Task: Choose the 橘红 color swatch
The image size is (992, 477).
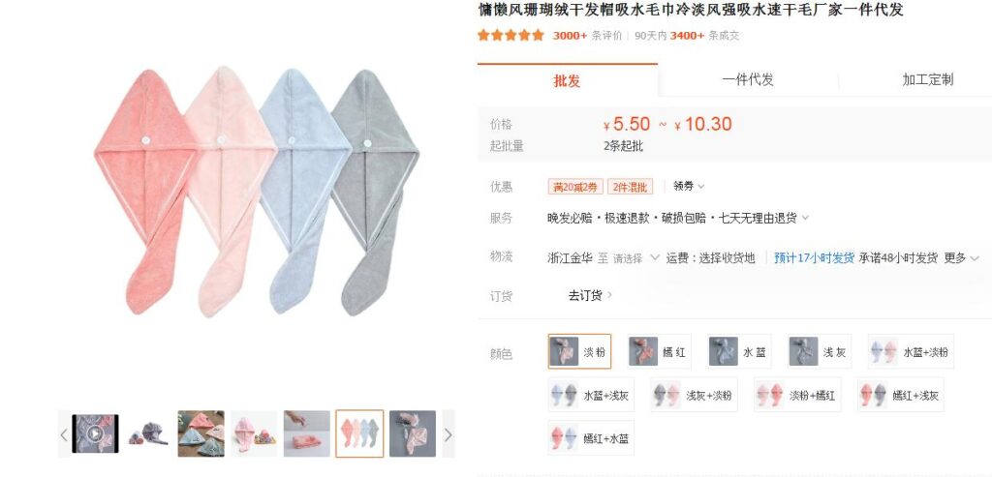Action: [x=659, y=351]
